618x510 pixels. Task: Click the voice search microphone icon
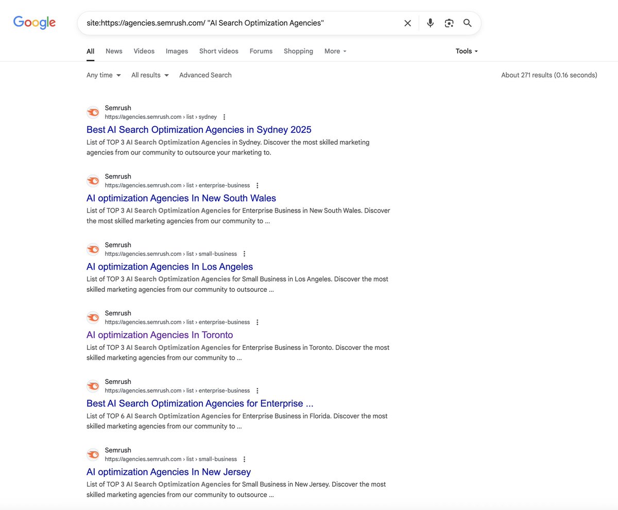[430, 23]
